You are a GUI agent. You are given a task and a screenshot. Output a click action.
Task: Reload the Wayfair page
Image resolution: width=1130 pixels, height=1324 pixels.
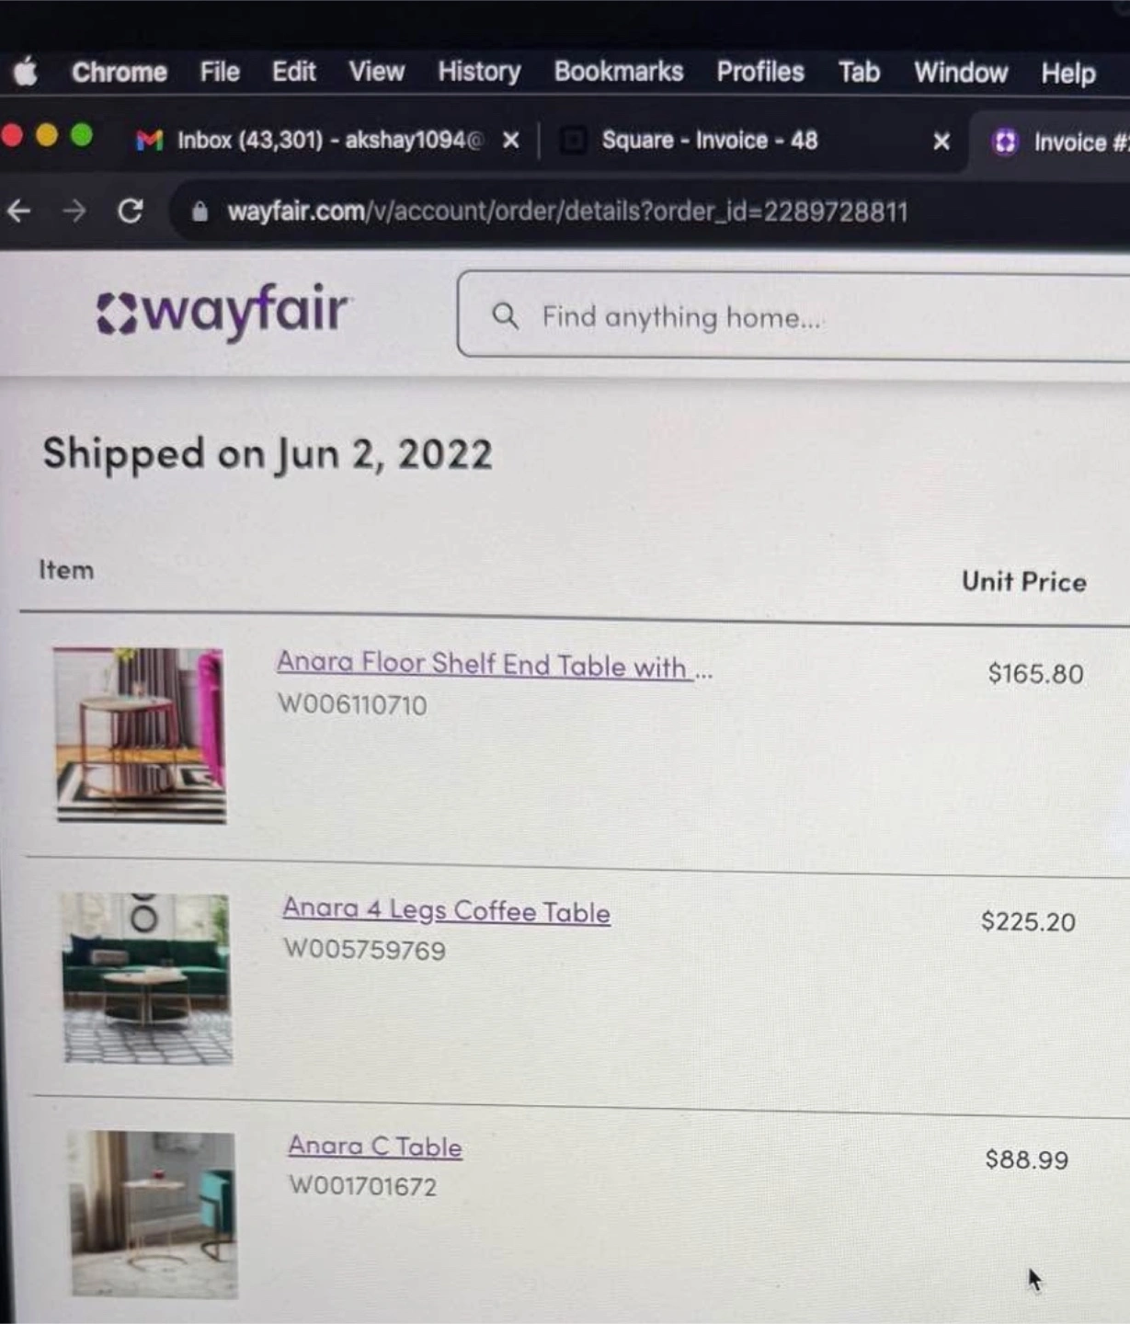click(x=131, y=211)
